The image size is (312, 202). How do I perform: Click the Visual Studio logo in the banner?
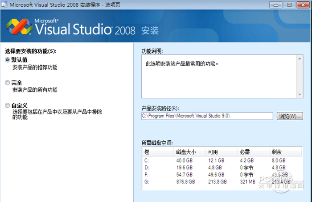coord(20,27)
